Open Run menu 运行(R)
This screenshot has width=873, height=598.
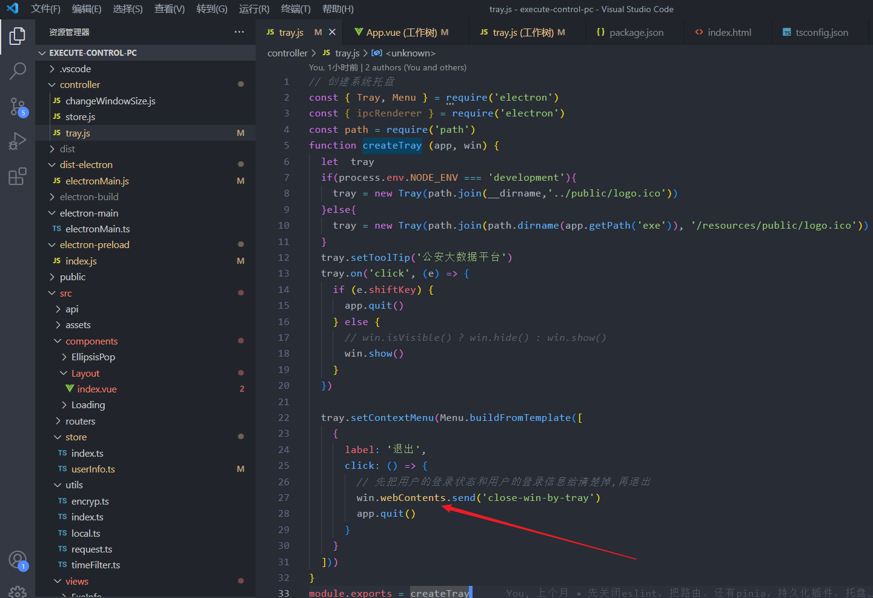[254, 9]
